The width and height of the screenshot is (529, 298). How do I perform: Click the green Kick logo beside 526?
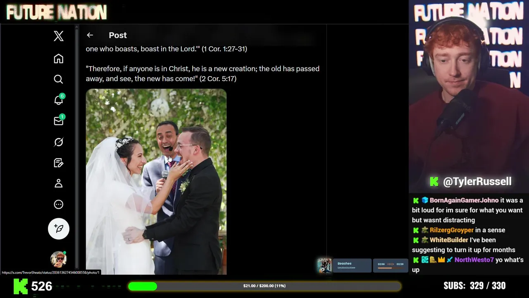21,286
